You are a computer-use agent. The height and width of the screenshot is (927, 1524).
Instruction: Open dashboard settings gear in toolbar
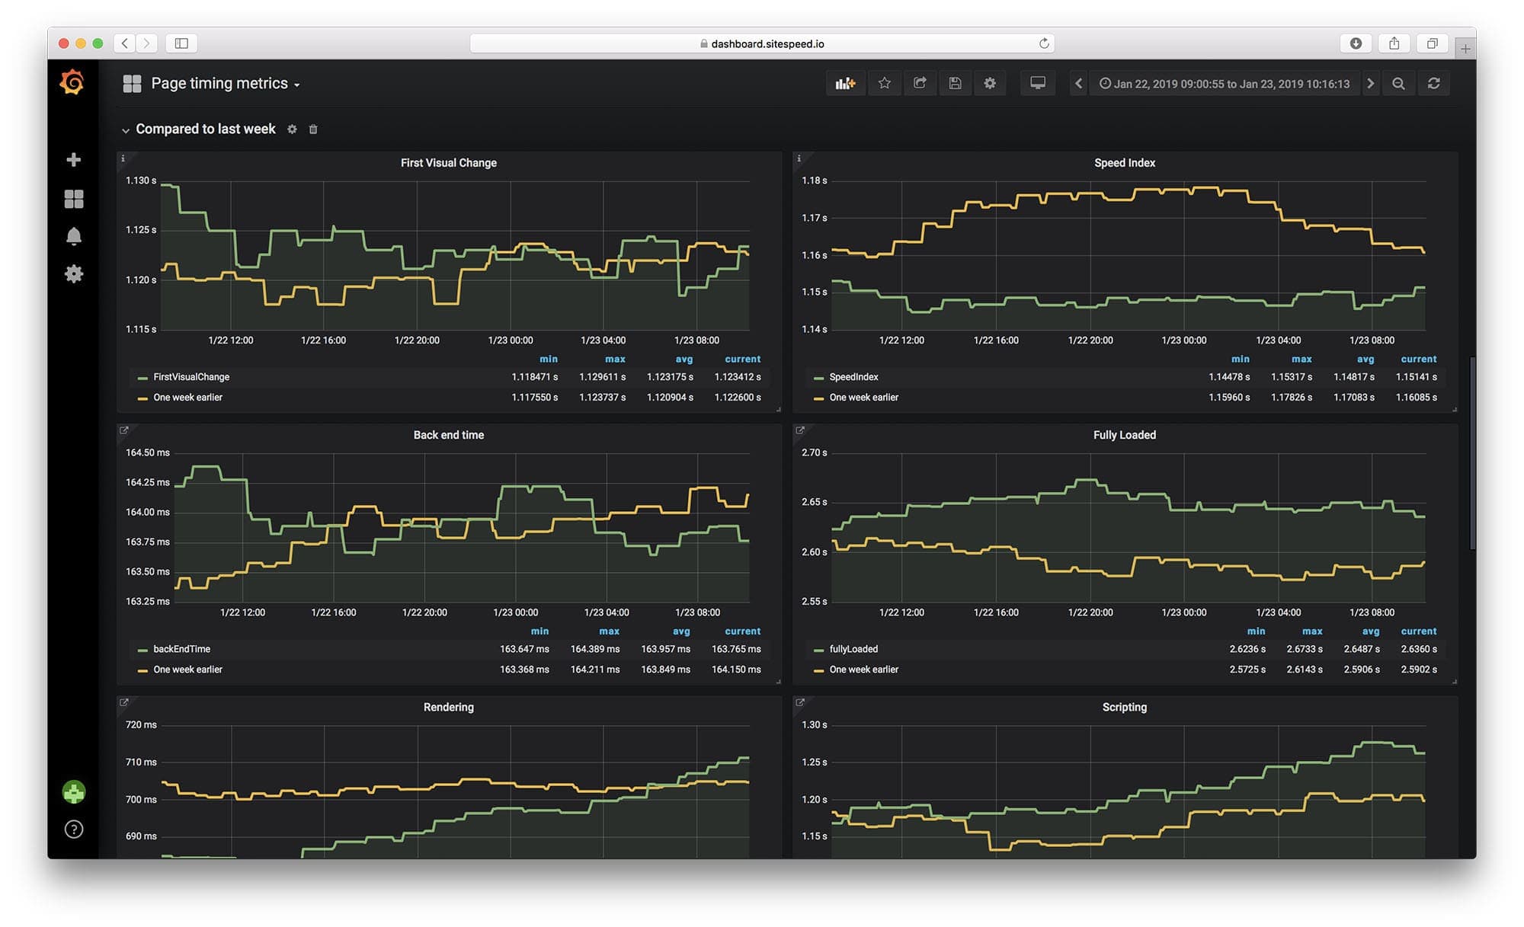990,84
